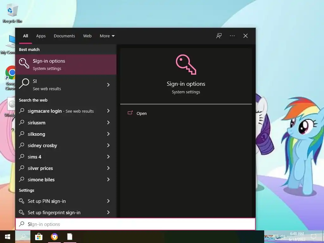Open the three-dots options menu in search panel
The image size is (324, 243).
coord(232,36)
